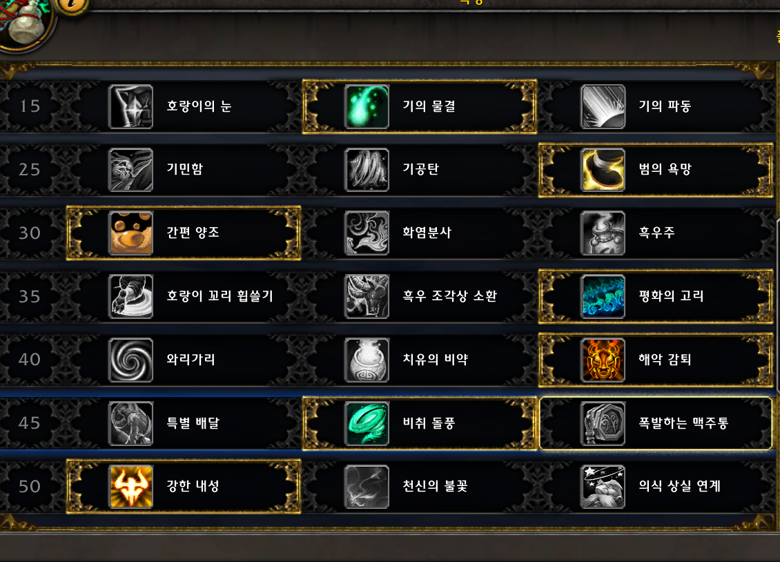Click the golden boot 범의 욕망 icon
Image resolution: width=780 pixels, height=562 pixels.
(603, 170)
